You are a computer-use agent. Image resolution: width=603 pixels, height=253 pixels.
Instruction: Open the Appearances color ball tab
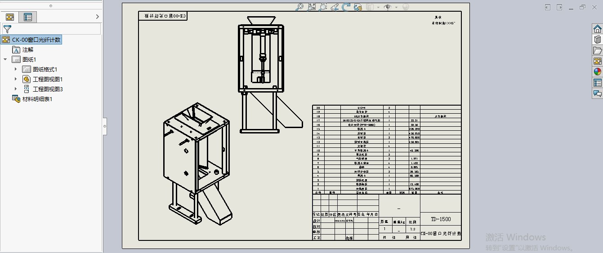[x=597, y=71]
